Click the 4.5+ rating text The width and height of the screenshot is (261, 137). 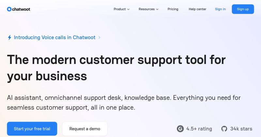pos(199,129)
